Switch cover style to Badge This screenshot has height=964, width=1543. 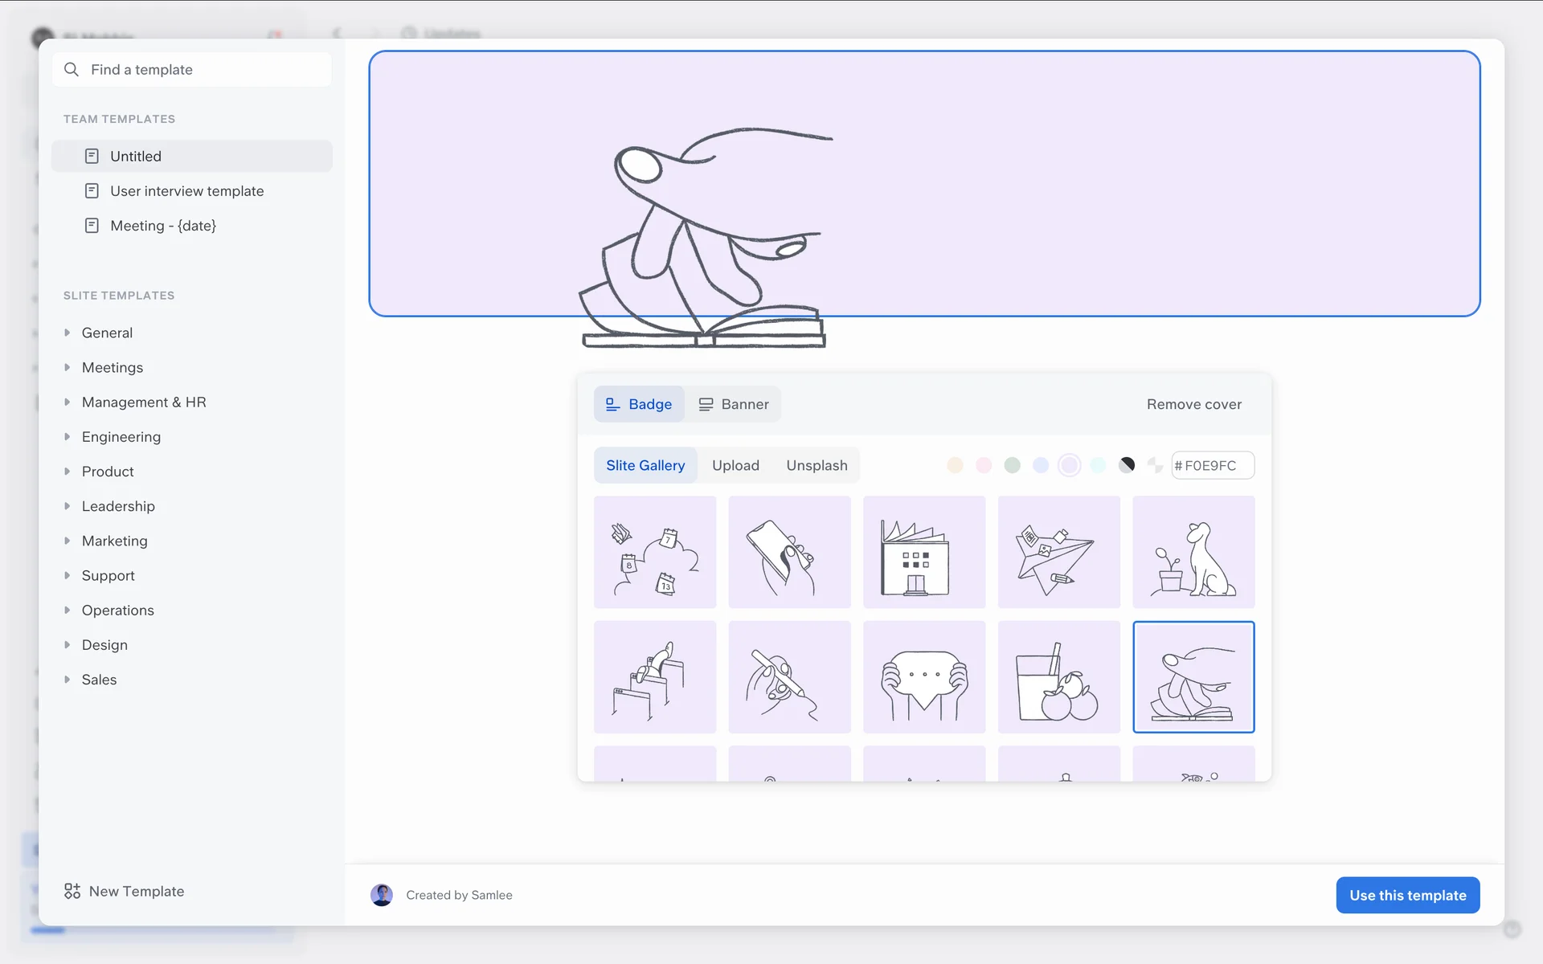[x=639, y=404]
